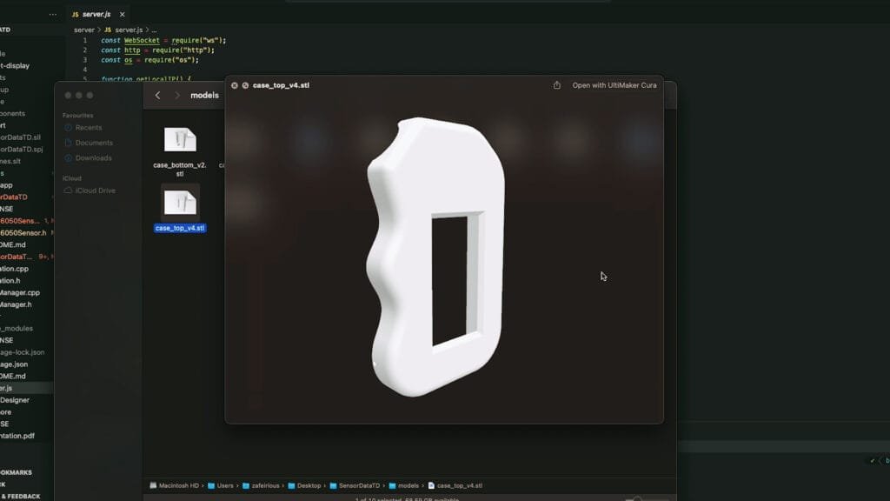
Task: Open the tion.h file in the explorer
Action: 10,281
